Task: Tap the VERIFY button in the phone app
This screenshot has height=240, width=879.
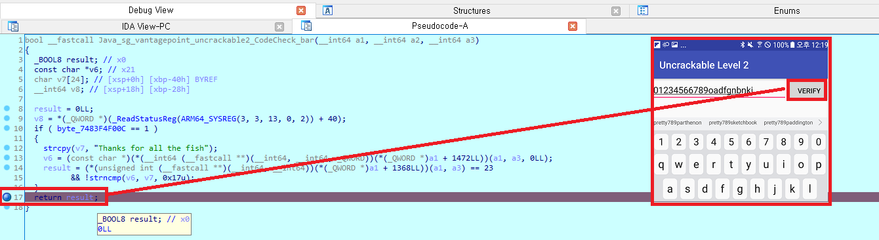Action: (808, 90)
